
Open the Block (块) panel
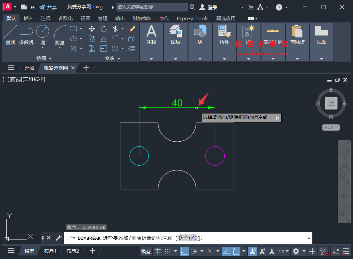tap(200, 42)
